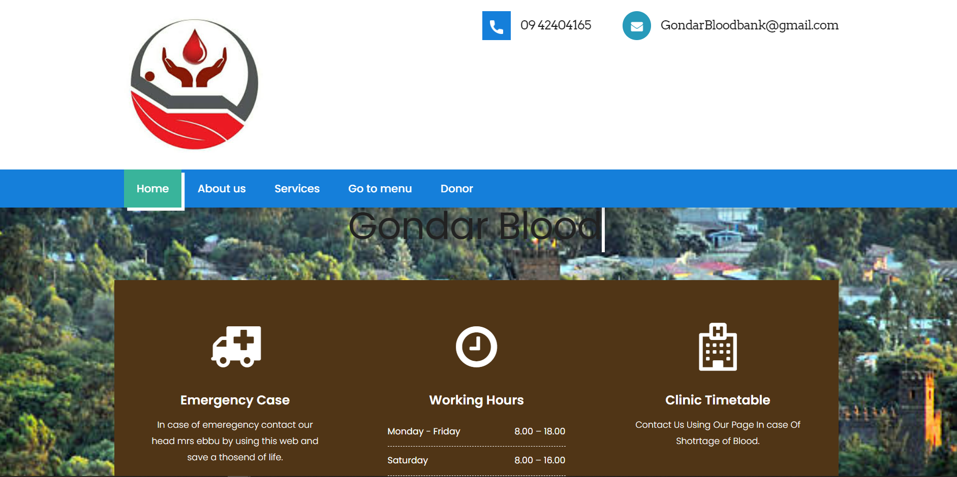Click the Emergency Case heading
The height and width of the screenshot is (477, 957).
click(x=235, y=400)
